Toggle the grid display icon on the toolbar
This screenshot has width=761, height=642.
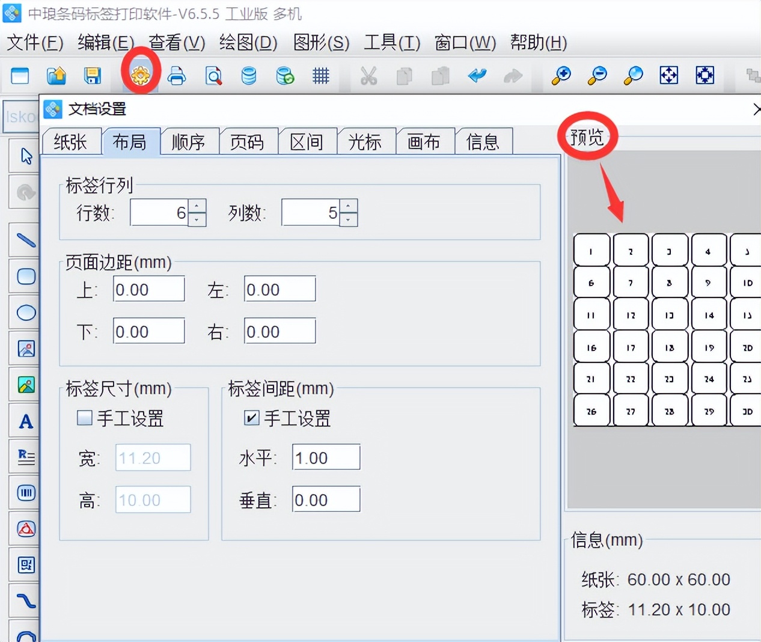pyautogui.click(x=321, y=76)
